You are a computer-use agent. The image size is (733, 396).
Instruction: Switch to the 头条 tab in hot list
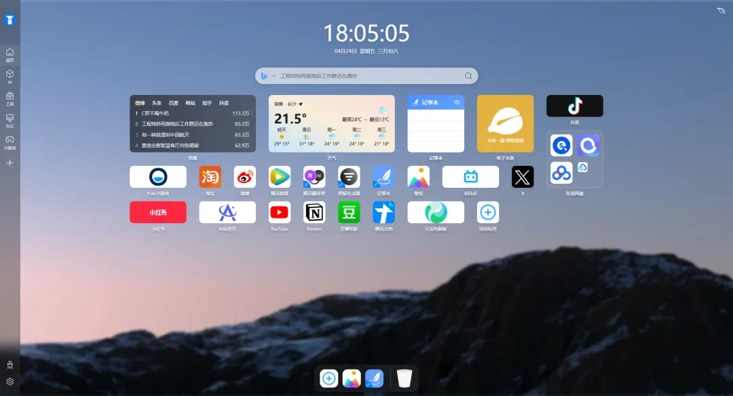[x=157, y=103]
